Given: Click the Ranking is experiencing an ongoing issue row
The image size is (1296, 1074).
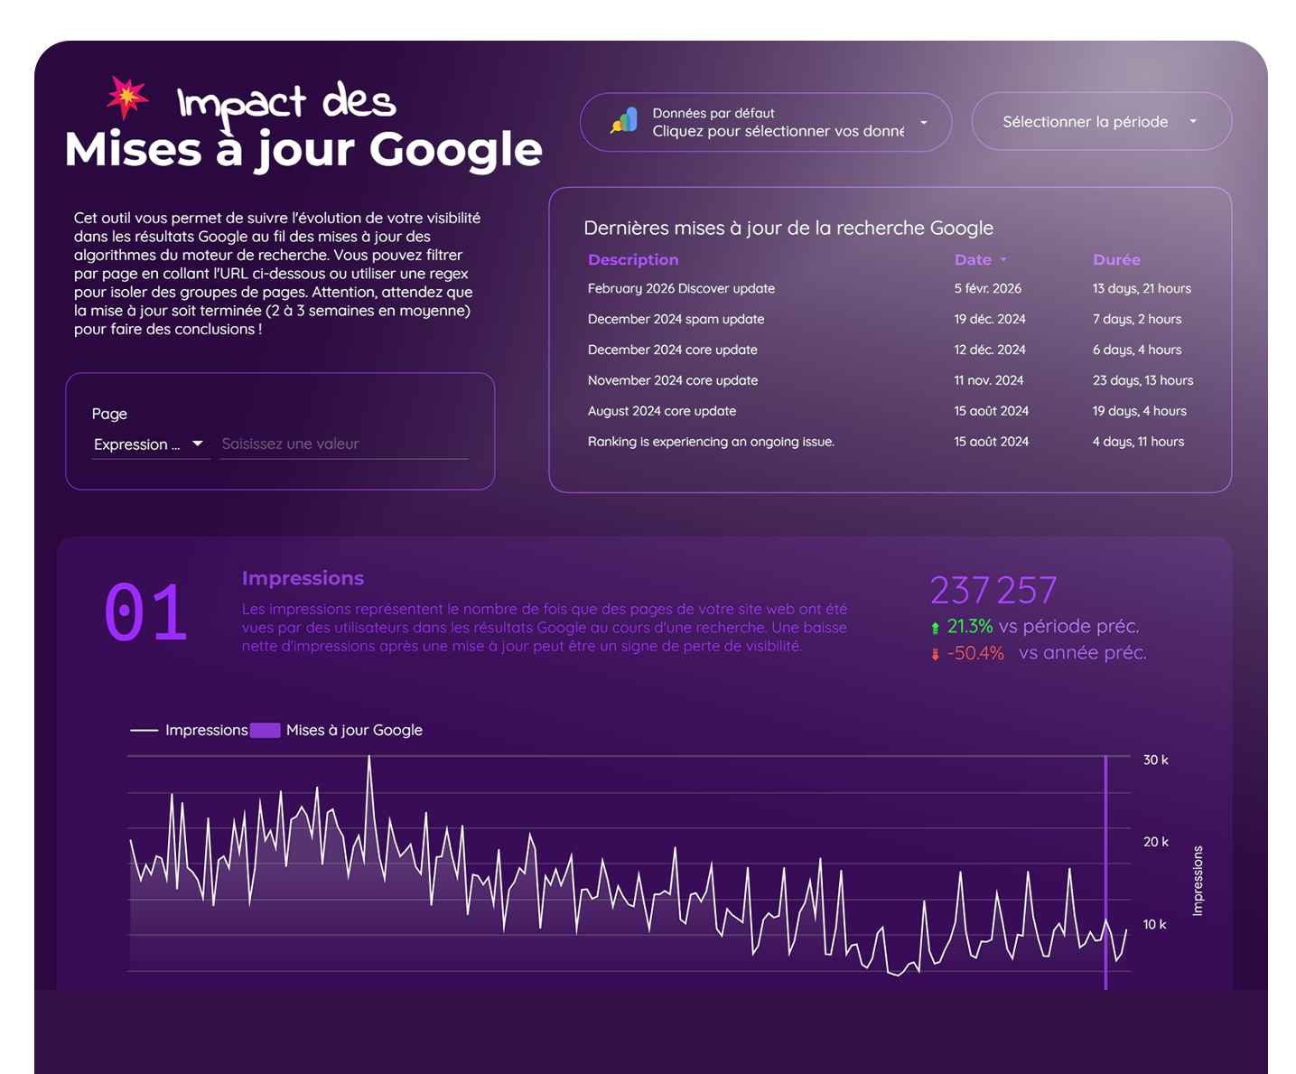Looking at the screenshot, I should (x=711, y=442).
